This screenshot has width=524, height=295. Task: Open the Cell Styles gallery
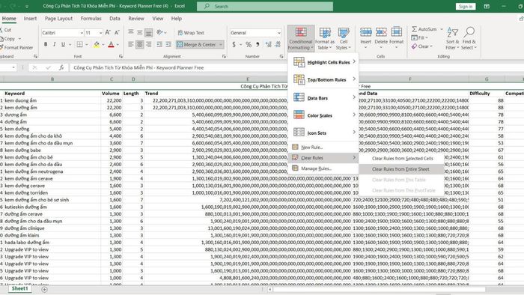click(x=343, y=38)
